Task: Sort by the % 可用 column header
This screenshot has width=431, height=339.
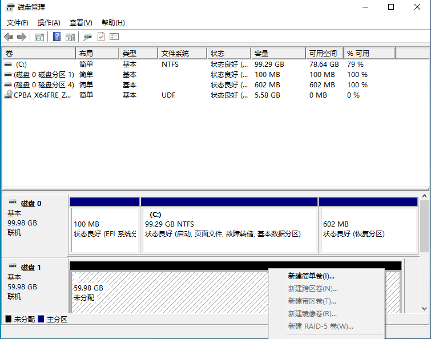Action: point(369,53)
